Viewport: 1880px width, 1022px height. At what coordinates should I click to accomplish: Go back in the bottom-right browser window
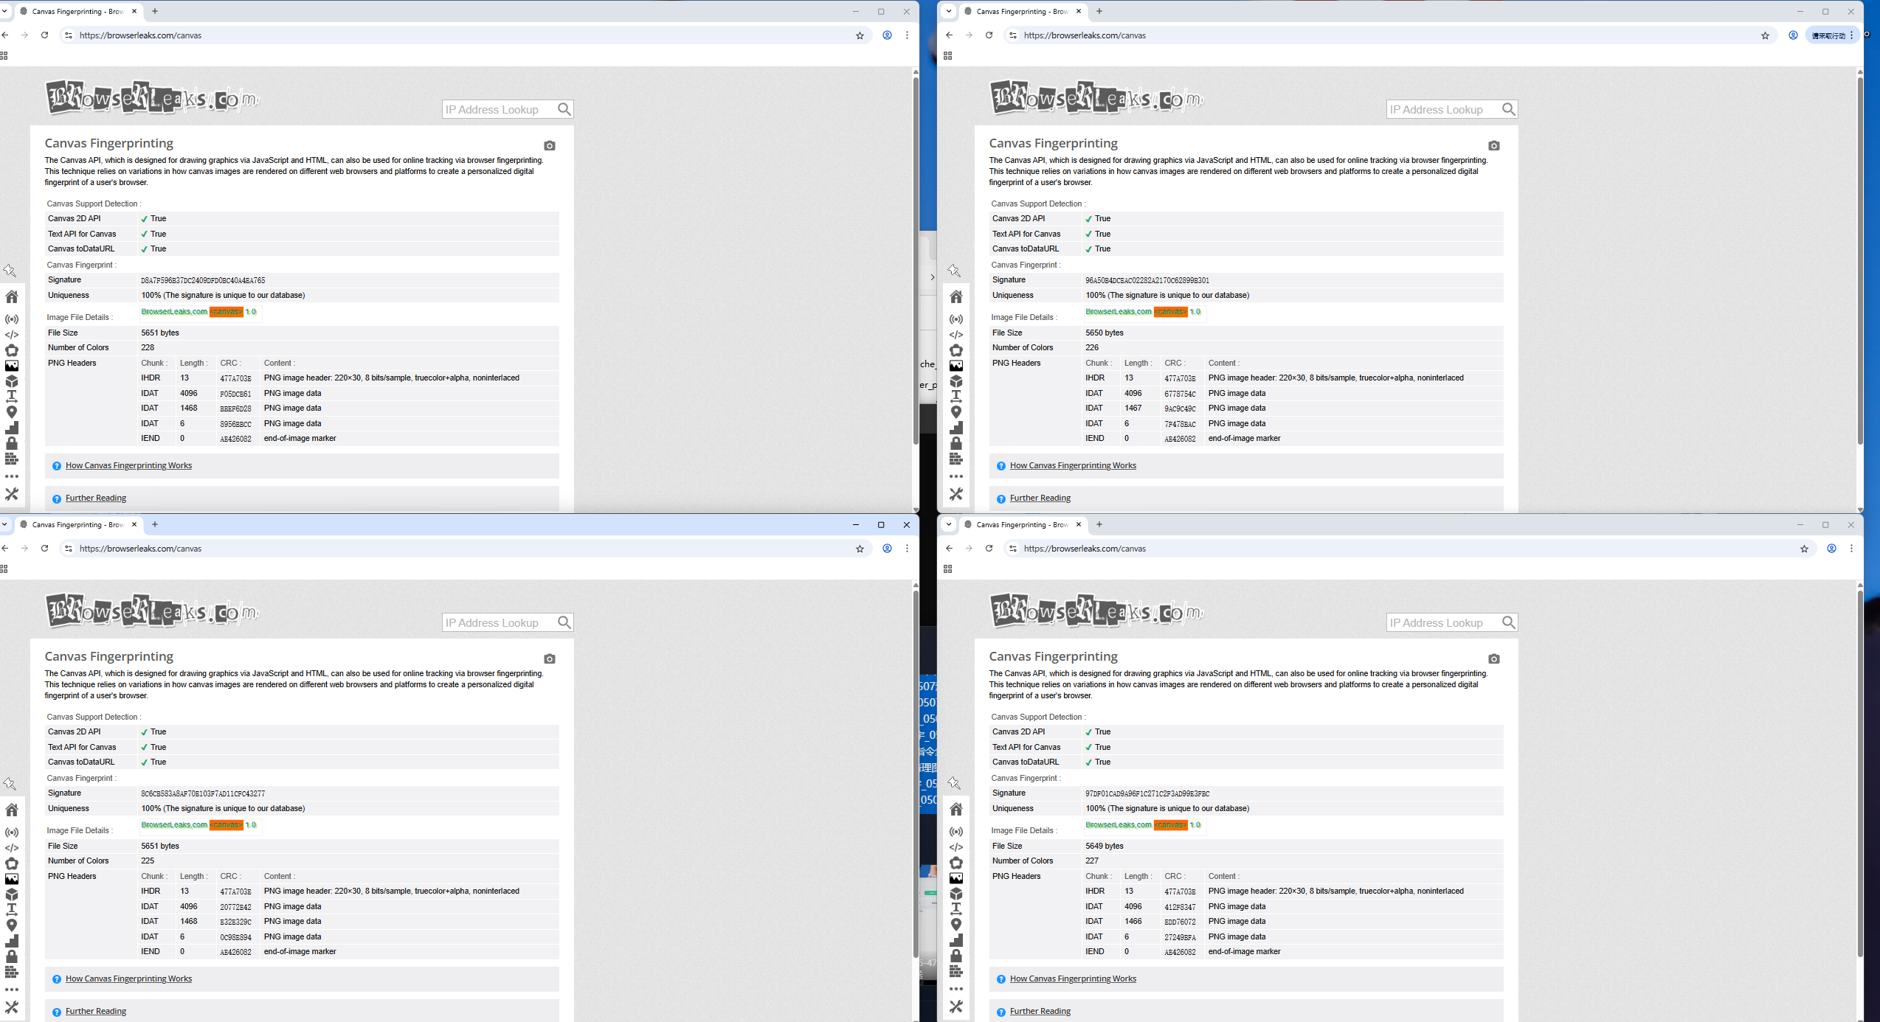tap(950, 549)
